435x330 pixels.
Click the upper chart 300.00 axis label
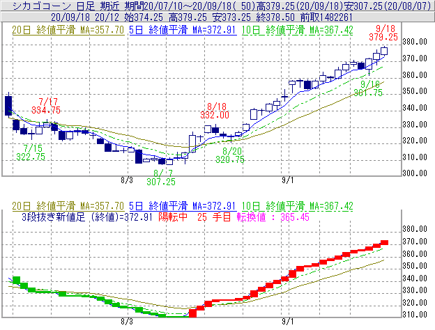click(415, 173)
